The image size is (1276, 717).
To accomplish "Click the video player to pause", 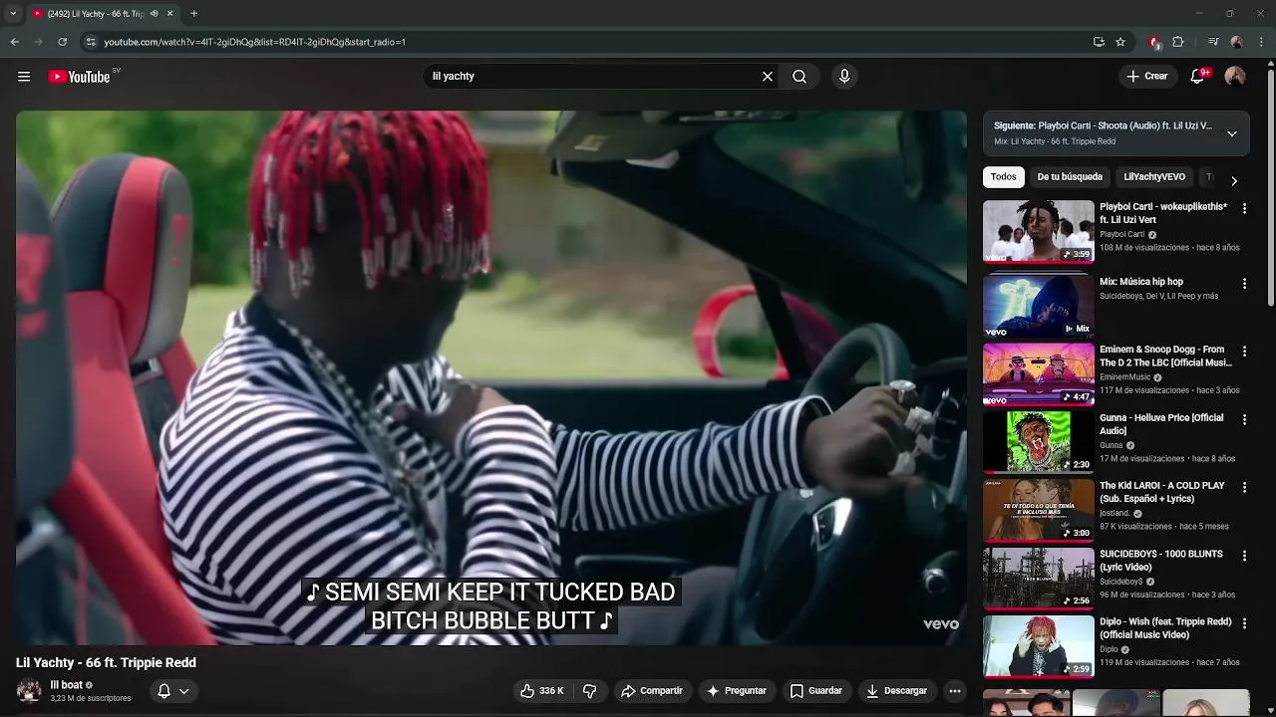I will click(x=491, y=378).
